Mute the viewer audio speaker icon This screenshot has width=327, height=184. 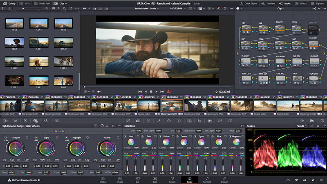[99, 92]
